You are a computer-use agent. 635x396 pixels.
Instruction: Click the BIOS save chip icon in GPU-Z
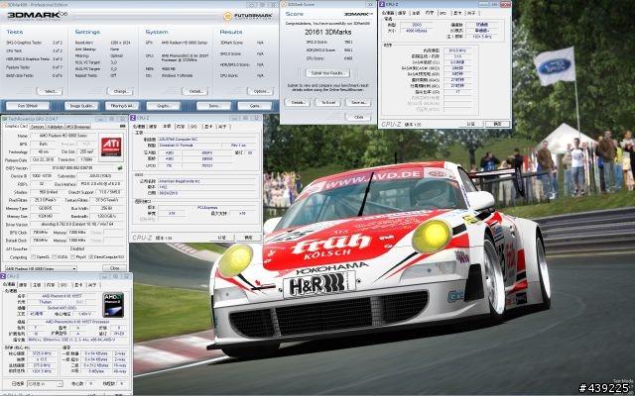120,168
